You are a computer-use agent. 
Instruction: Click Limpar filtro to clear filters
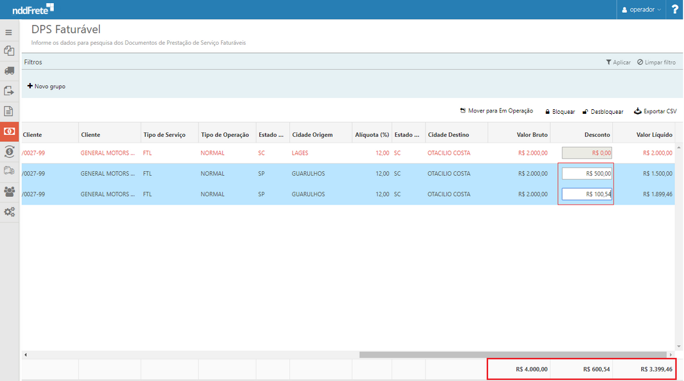(656, 63)
